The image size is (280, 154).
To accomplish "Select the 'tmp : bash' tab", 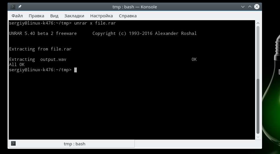I will coord(72,144).
